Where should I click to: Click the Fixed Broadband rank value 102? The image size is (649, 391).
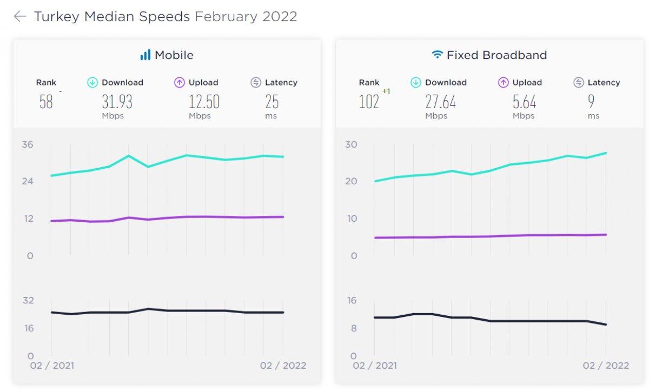369,102
